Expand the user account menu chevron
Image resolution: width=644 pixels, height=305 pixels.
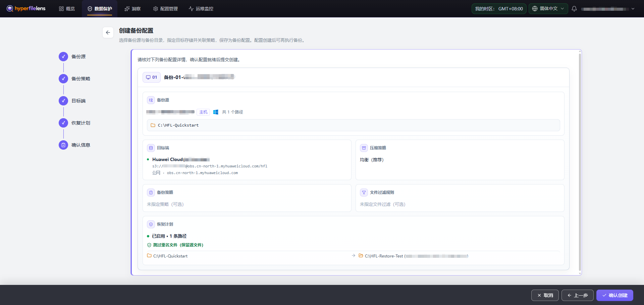click(633, 9)
